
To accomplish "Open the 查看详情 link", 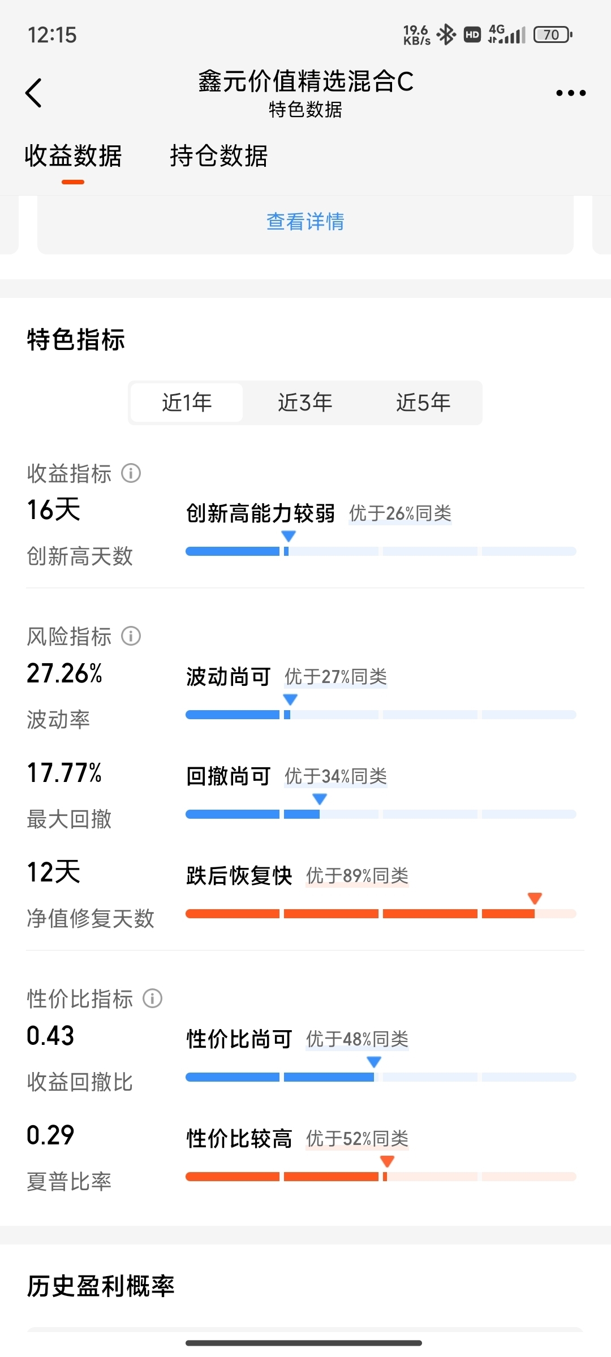I will click(305, 222).
